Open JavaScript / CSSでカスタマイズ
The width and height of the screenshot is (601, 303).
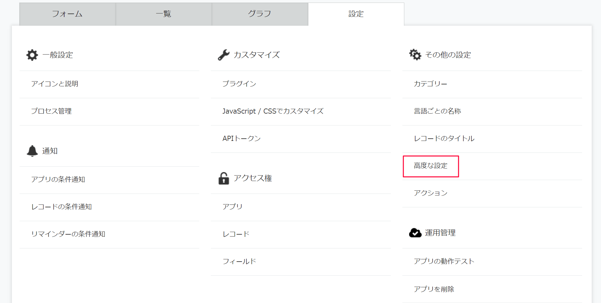[x=273, y=111]
